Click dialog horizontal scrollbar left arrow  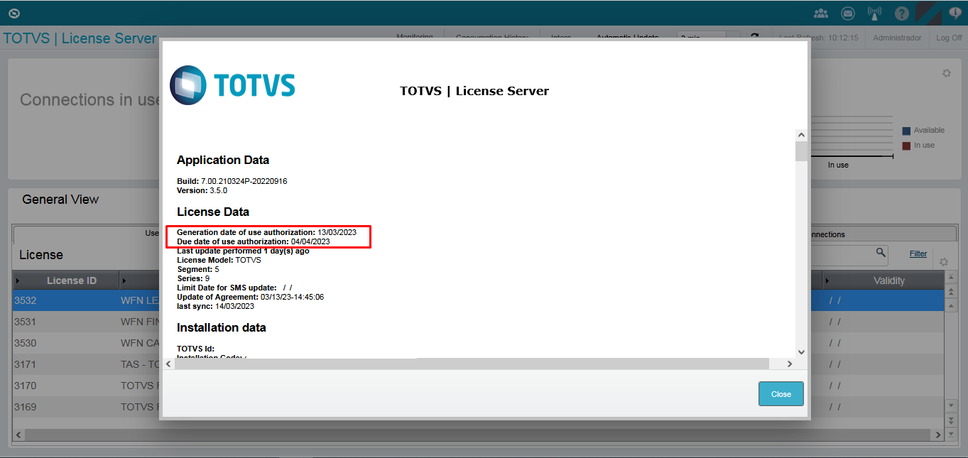click(168, 364)
